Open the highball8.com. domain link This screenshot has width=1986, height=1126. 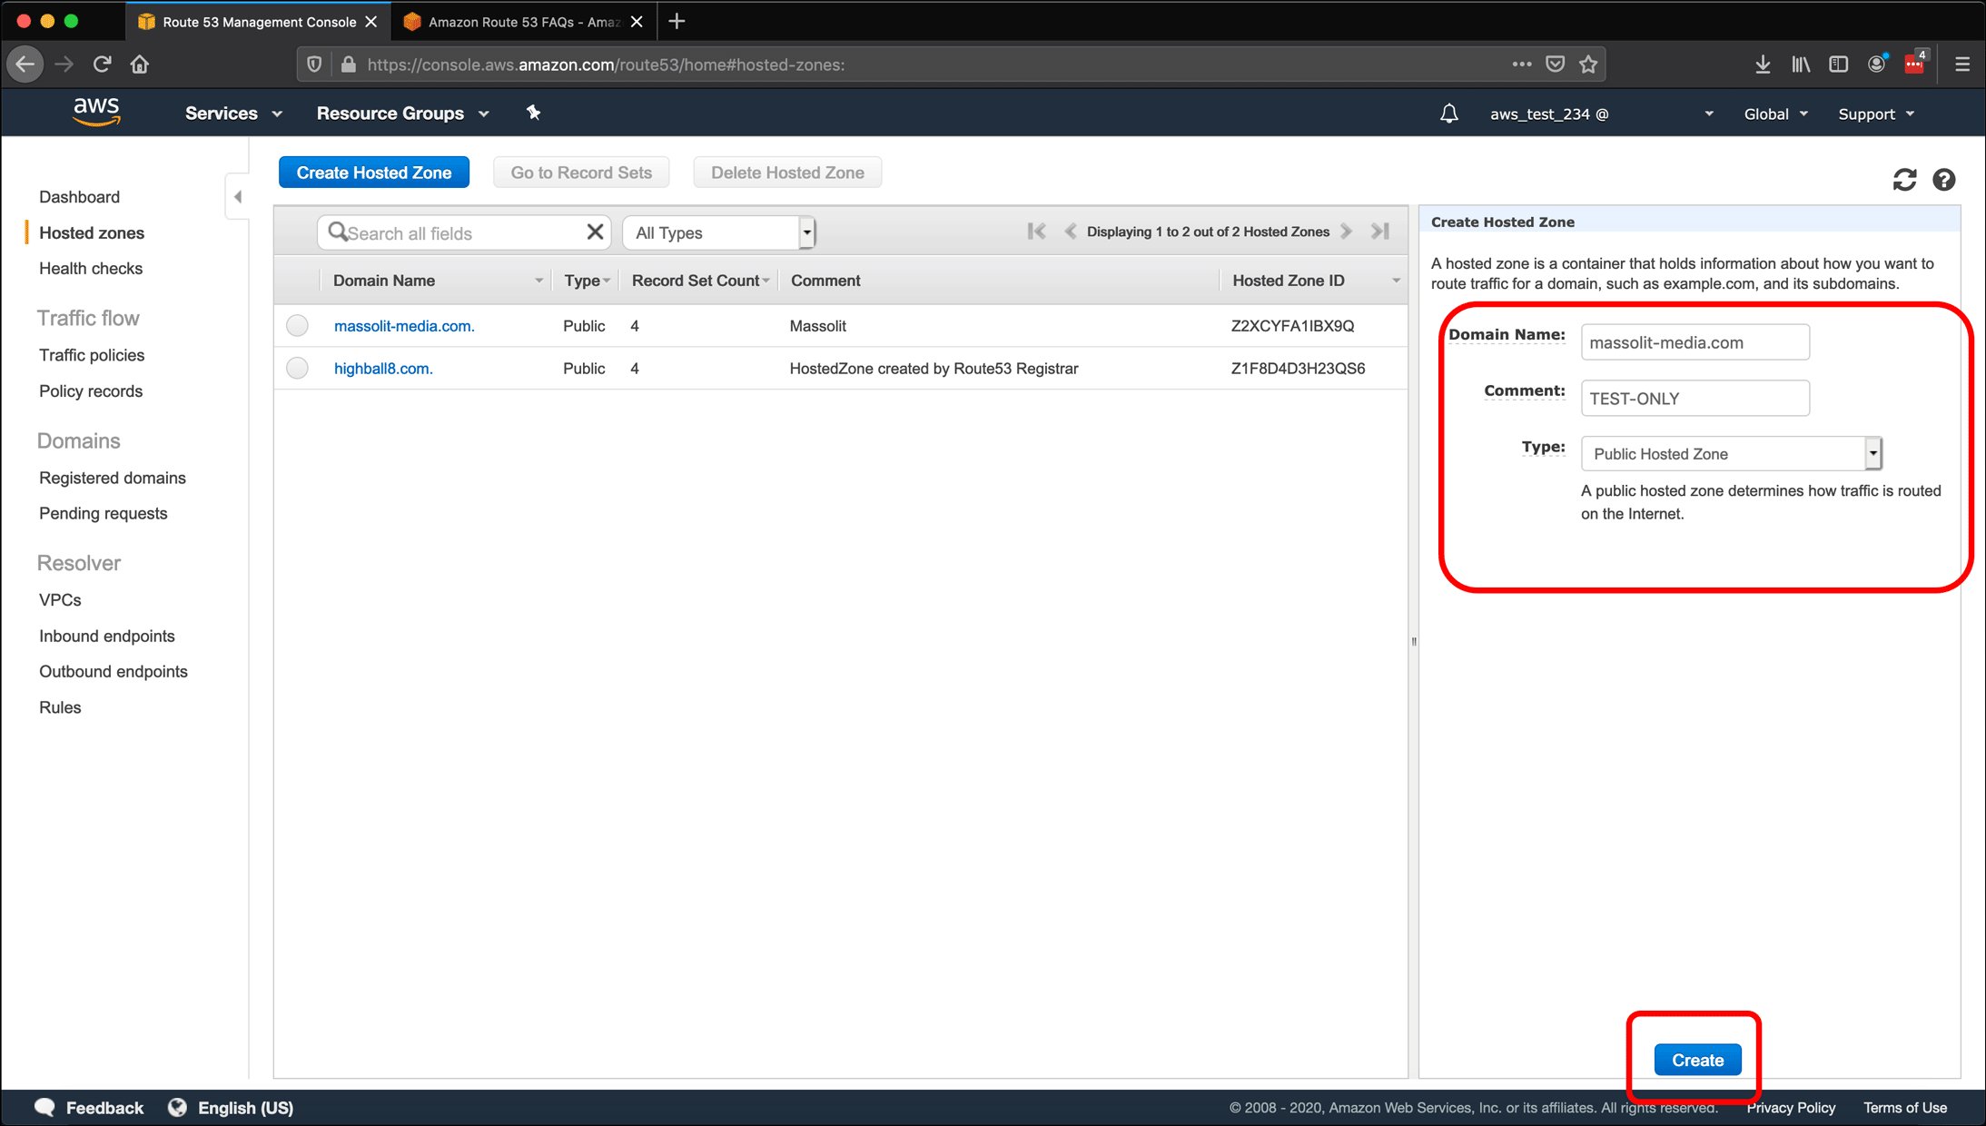(383, 369)
